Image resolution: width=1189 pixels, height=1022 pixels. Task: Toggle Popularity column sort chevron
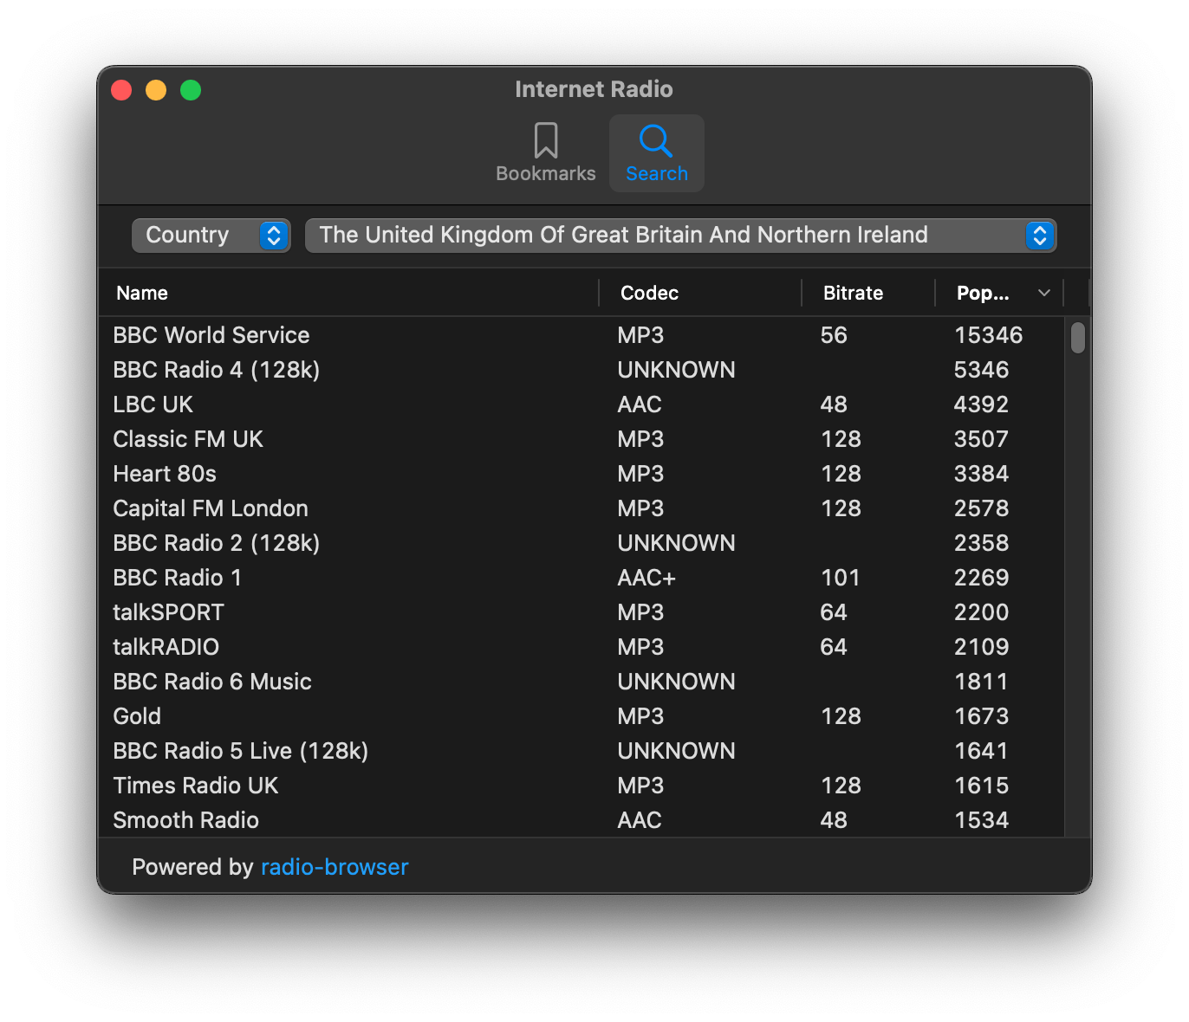tap(1044, 293)
